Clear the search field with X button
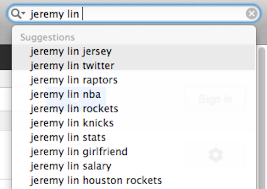 [x=252, y=13]
